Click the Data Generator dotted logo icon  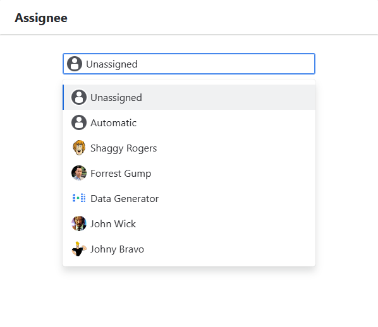click(x=79, y=198)
